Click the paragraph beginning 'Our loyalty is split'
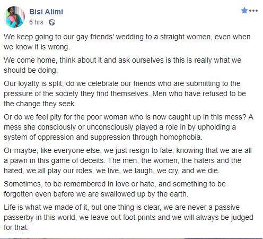The height and width of the screenshot is (239, 263). tap(125, 93)
